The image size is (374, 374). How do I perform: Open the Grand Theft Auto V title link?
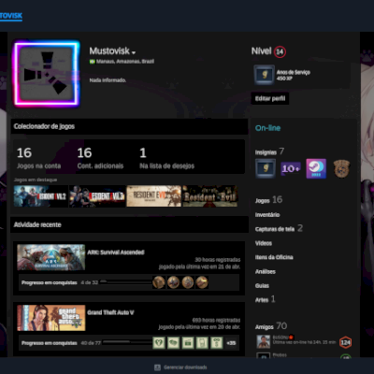tap(110, 312)
